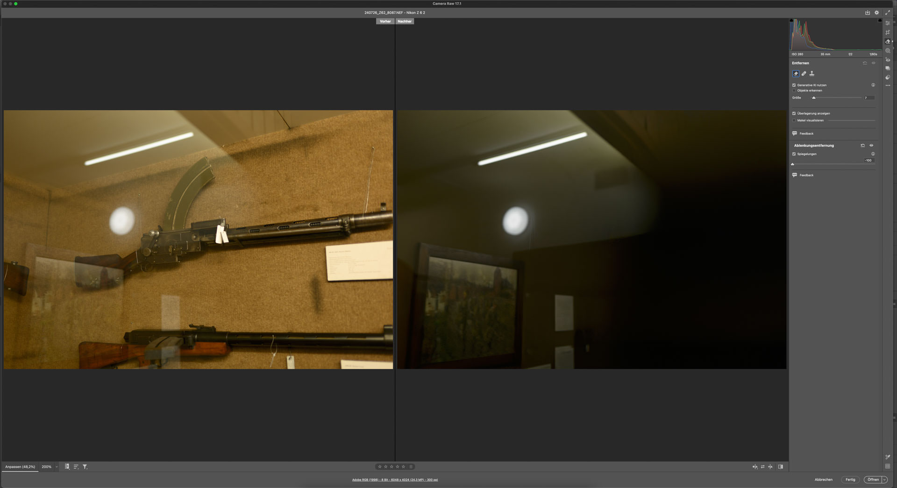Toggle Ablenkungsentfernung eye visibility
This screenshot has width=897, height=488.
871,145
